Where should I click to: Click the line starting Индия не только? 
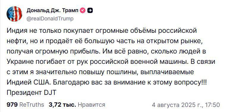(x=102, y=31)
